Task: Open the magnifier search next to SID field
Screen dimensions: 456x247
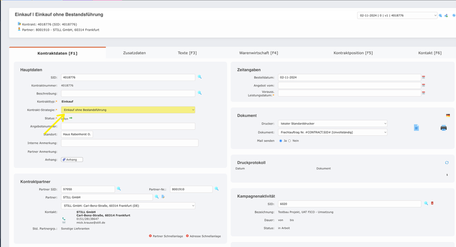Action: coord(200,77)
